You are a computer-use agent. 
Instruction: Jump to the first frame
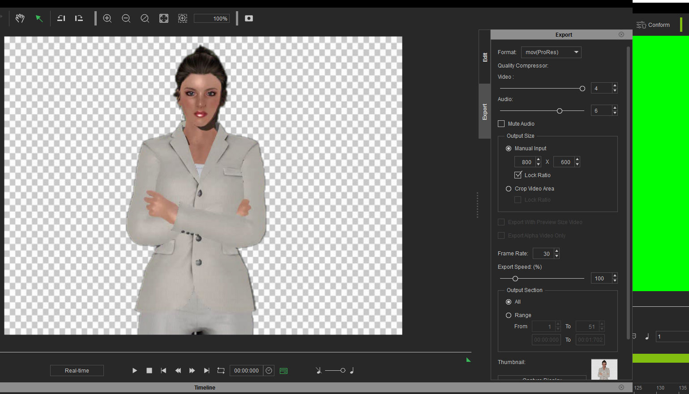(x=163, y=371)
